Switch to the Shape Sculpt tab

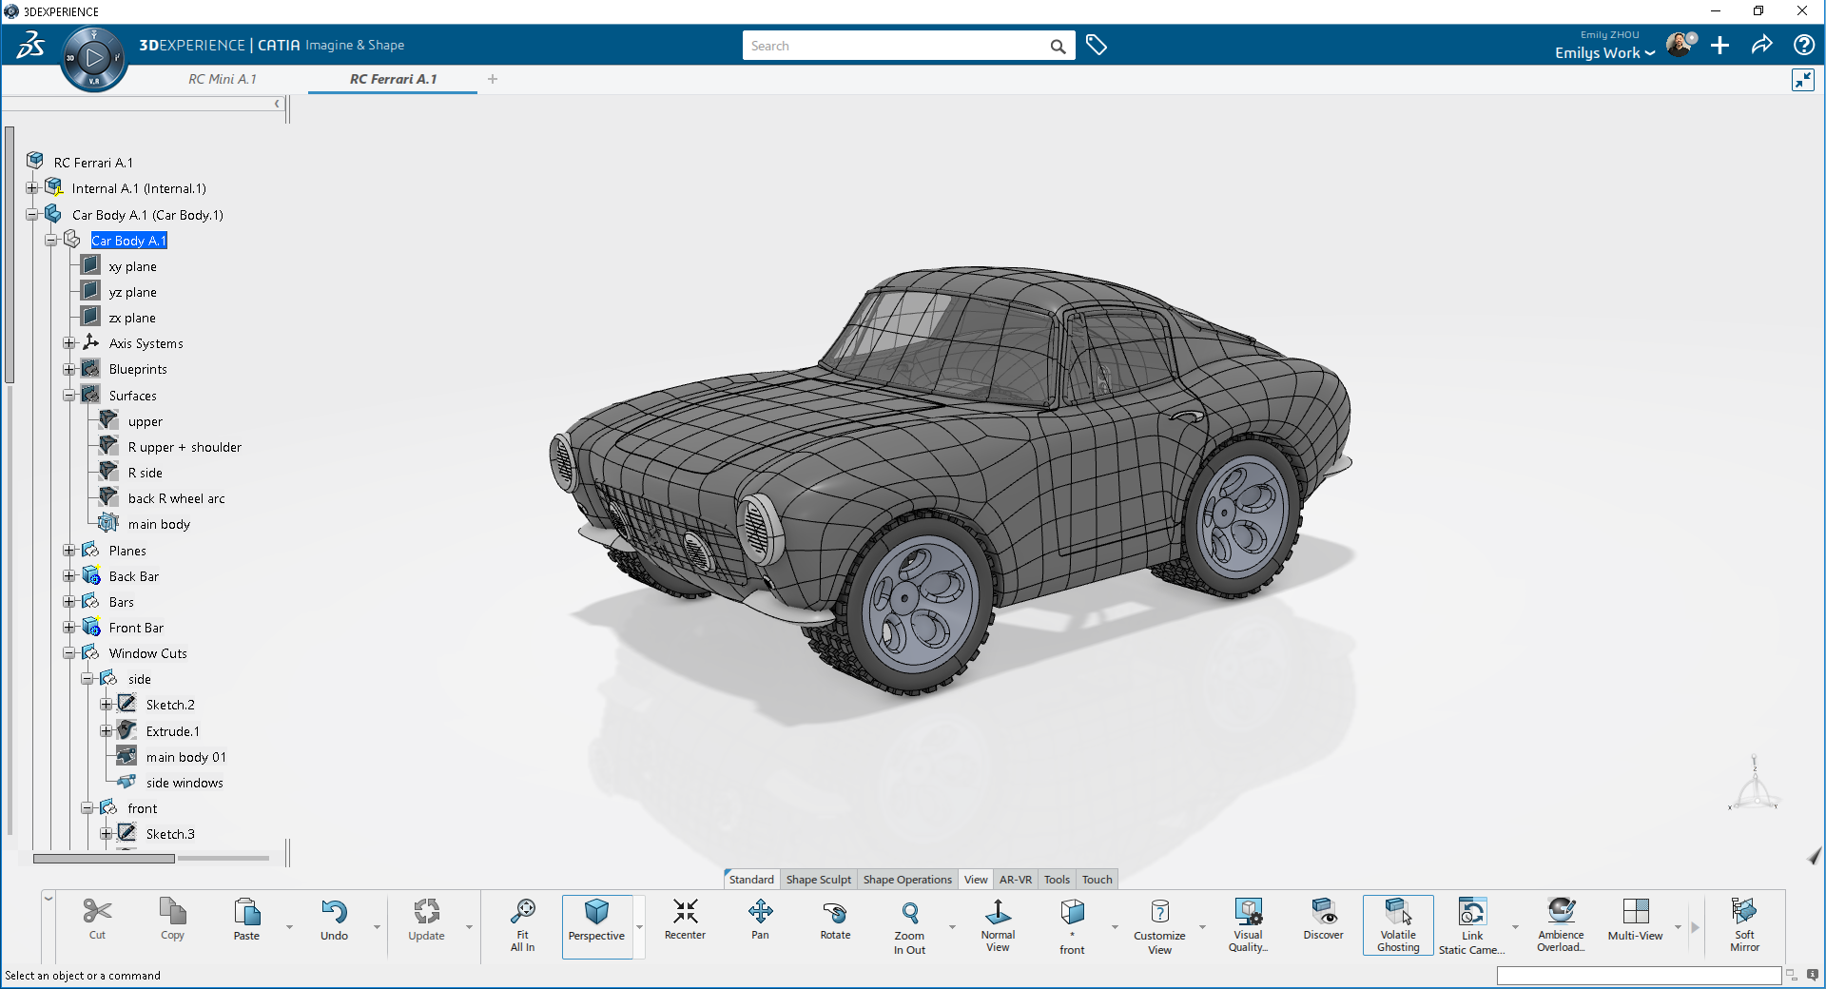818,880
